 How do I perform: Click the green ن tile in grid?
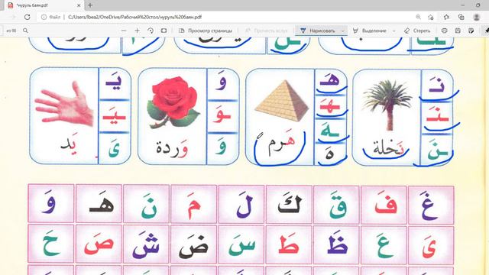tap(146, 204)
